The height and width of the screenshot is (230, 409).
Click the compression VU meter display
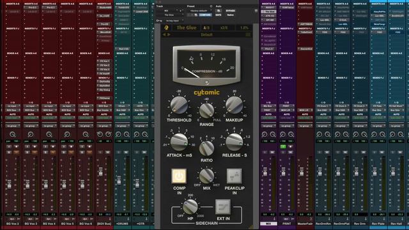(206, 65)
